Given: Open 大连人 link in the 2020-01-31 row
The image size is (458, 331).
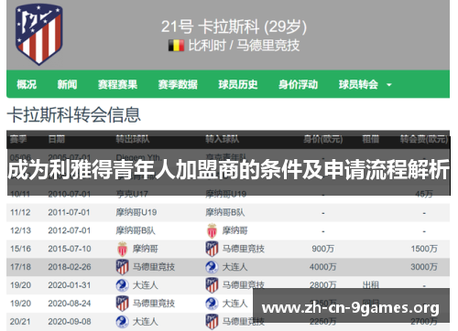Looking at the screenshot, I should click(145, 285).
